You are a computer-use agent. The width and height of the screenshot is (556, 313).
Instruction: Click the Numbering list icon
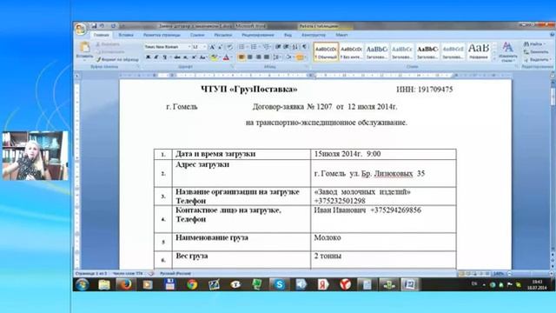[x=255, y=47]
